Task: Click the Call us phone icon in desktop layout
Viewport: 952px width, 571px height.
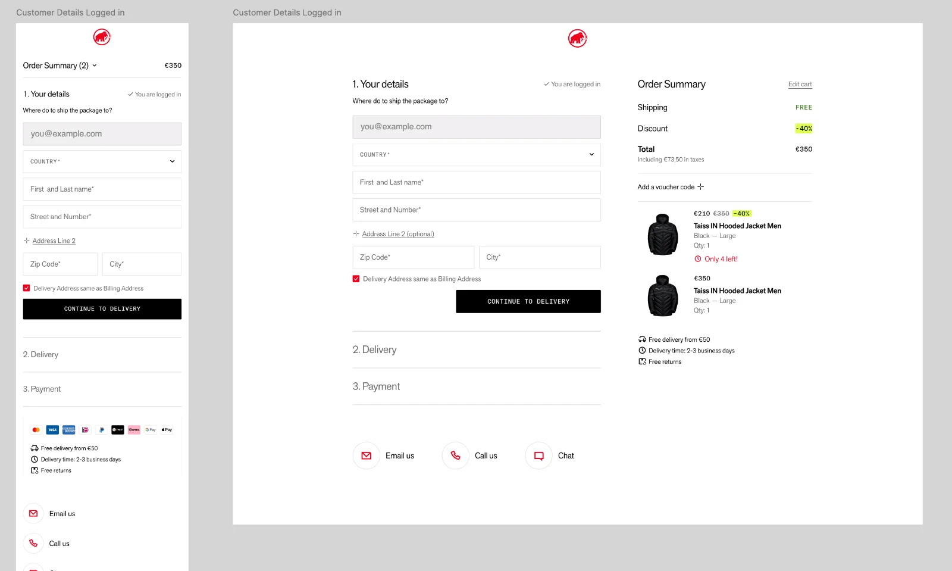Action: click(x=456, y=455)
